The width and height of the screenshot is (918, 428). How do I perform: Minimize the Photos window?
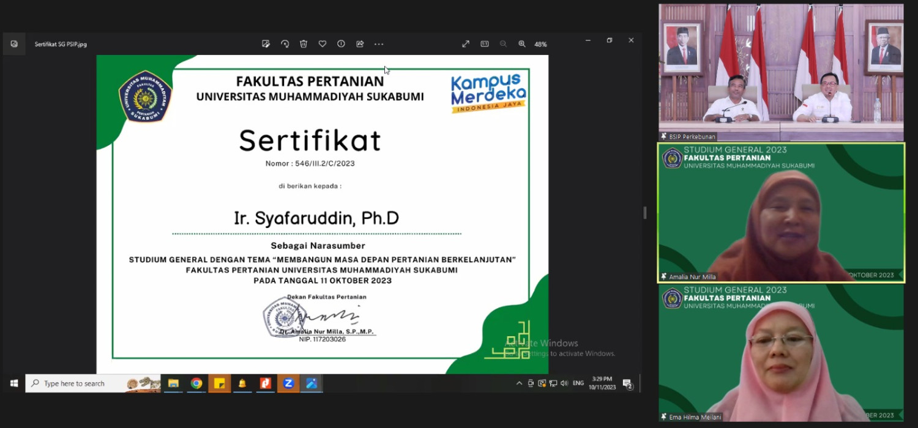coord(588,40)
